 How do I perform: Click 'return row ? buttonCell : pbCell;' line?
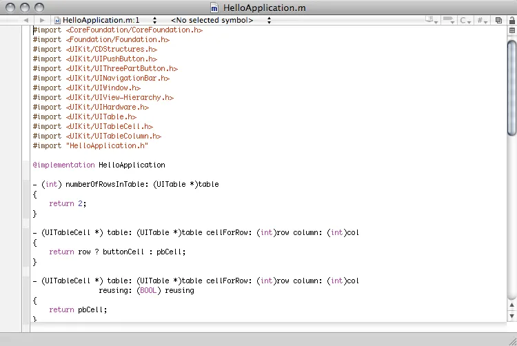pos(117,252)
